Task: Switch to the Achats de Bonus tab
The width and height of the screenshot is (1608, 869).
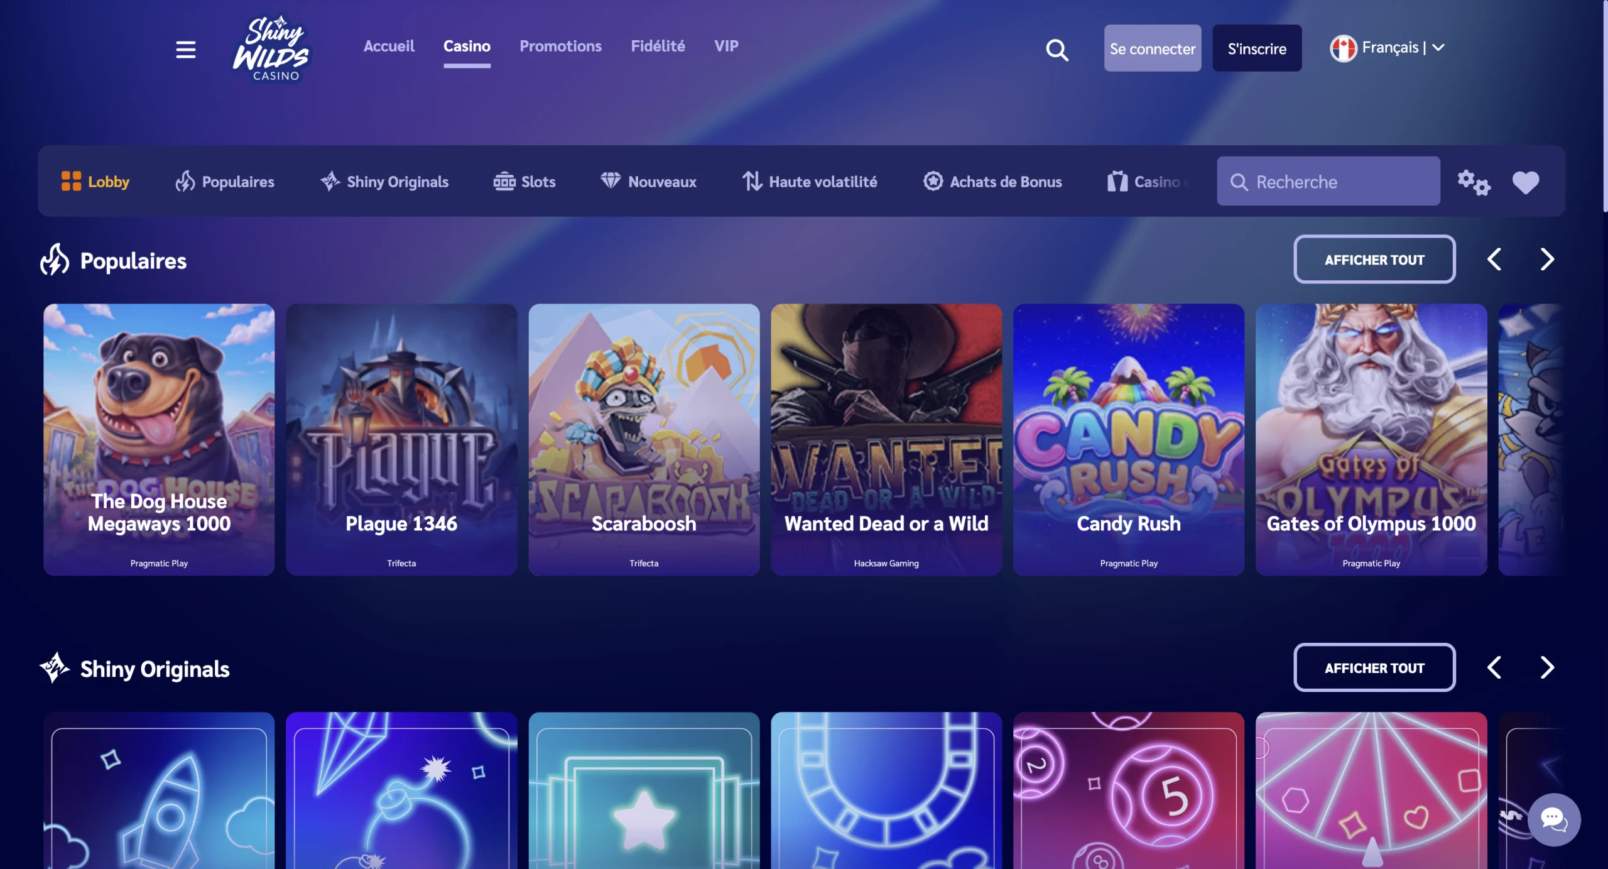Action: tap(992, 181)
